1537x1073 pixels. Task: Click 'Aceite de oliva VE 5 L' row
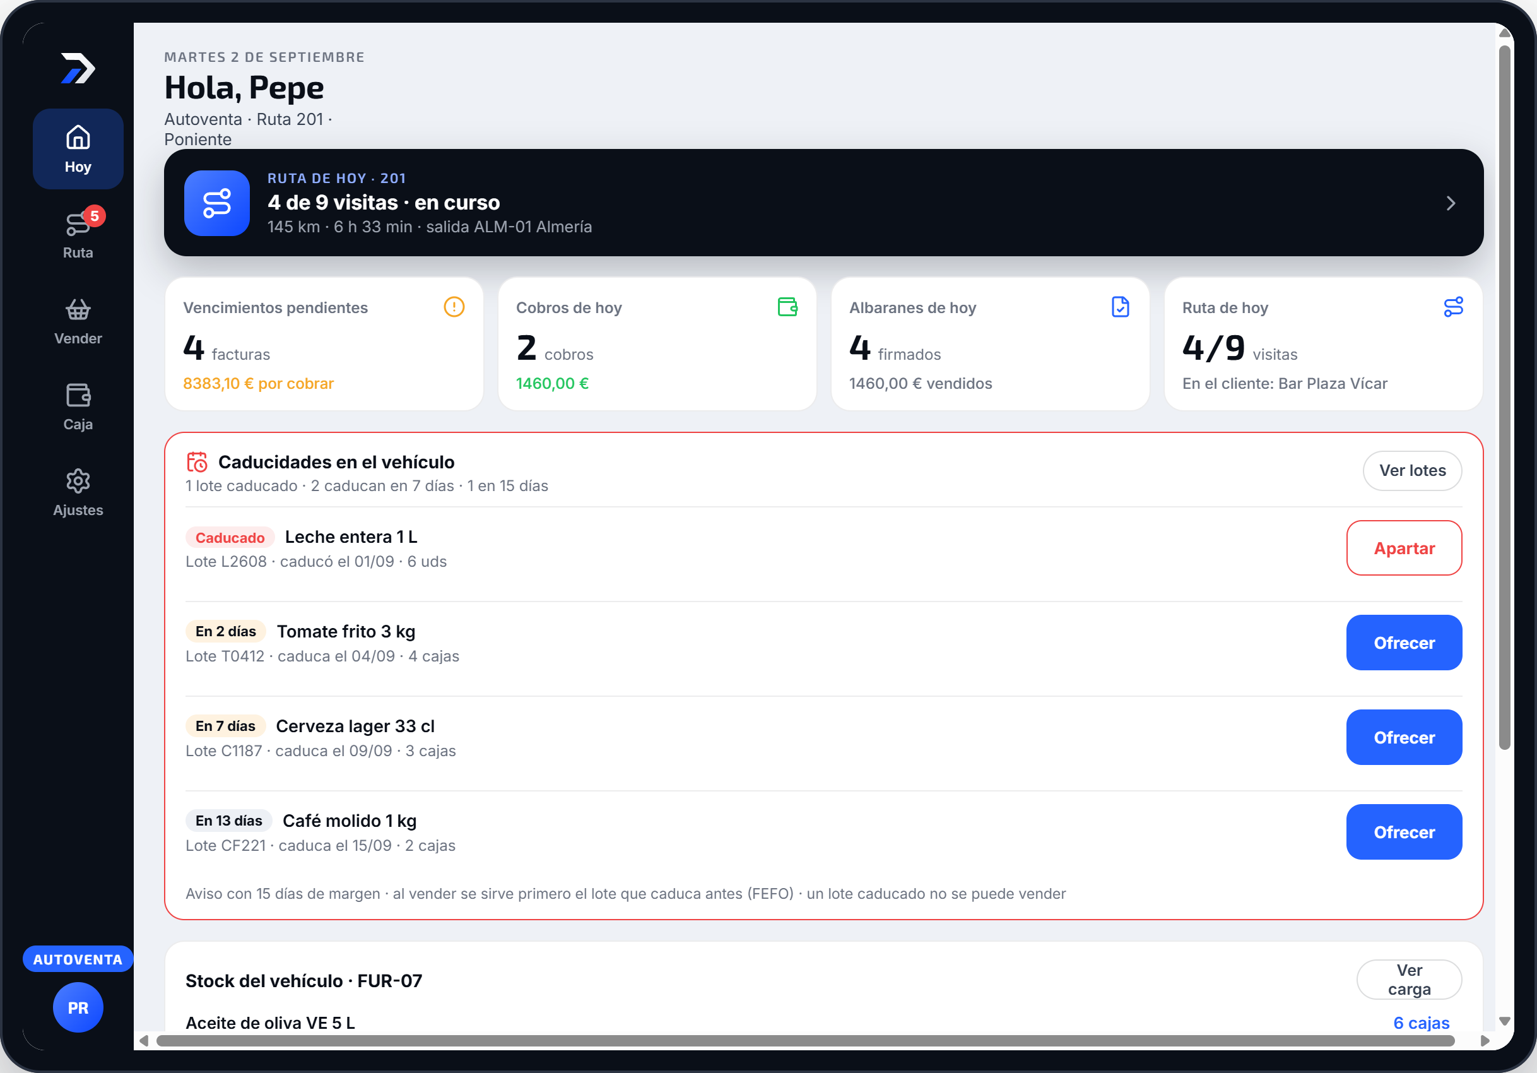(x=823, y=1022)
